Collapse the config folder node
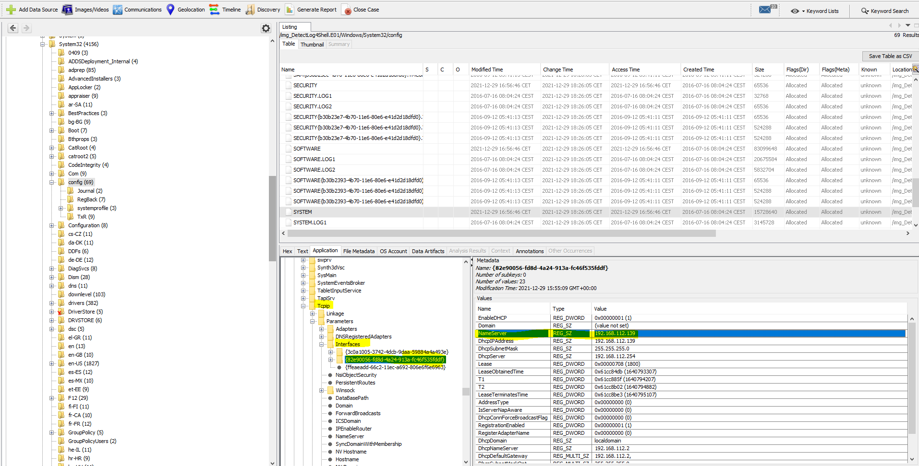 [x=52, y=182]
